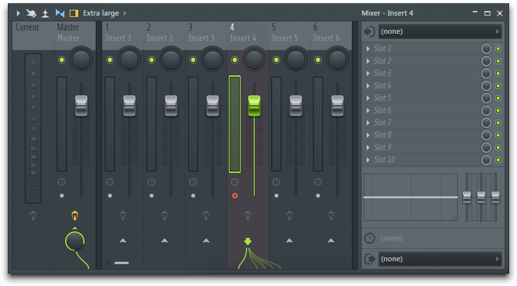Open the audio output destination dropdown
This screenshot has width=517, height=286.
coord(440,259)
